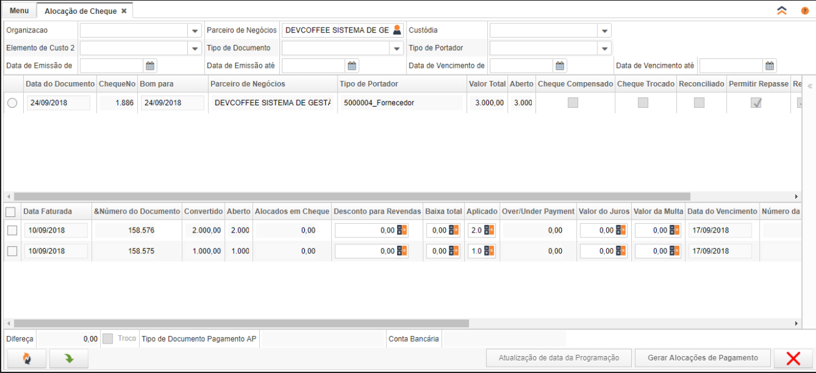
Task: Click Gerar Alocações de Pagamento button
Action: click(x=702, y=358)
